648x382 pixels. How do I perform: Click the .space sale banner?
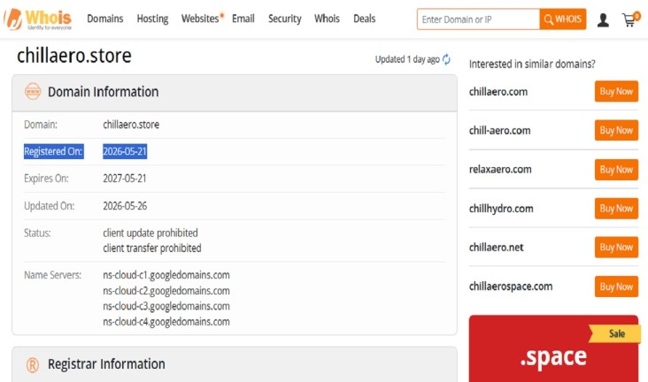point(553,348)
